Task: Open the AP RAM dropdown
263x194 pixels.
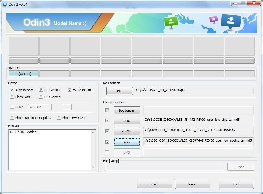Action: coord(40,107)
